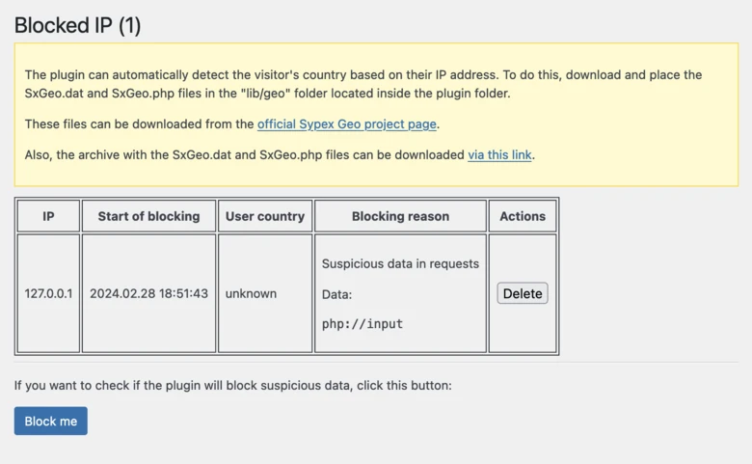Select the unknown country cell
The image size is (752, 464).
click(265, 293)
